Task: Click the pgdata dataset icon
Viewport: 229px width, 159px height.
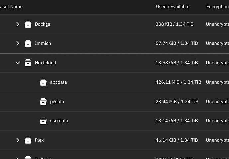Action: [43, 101]
